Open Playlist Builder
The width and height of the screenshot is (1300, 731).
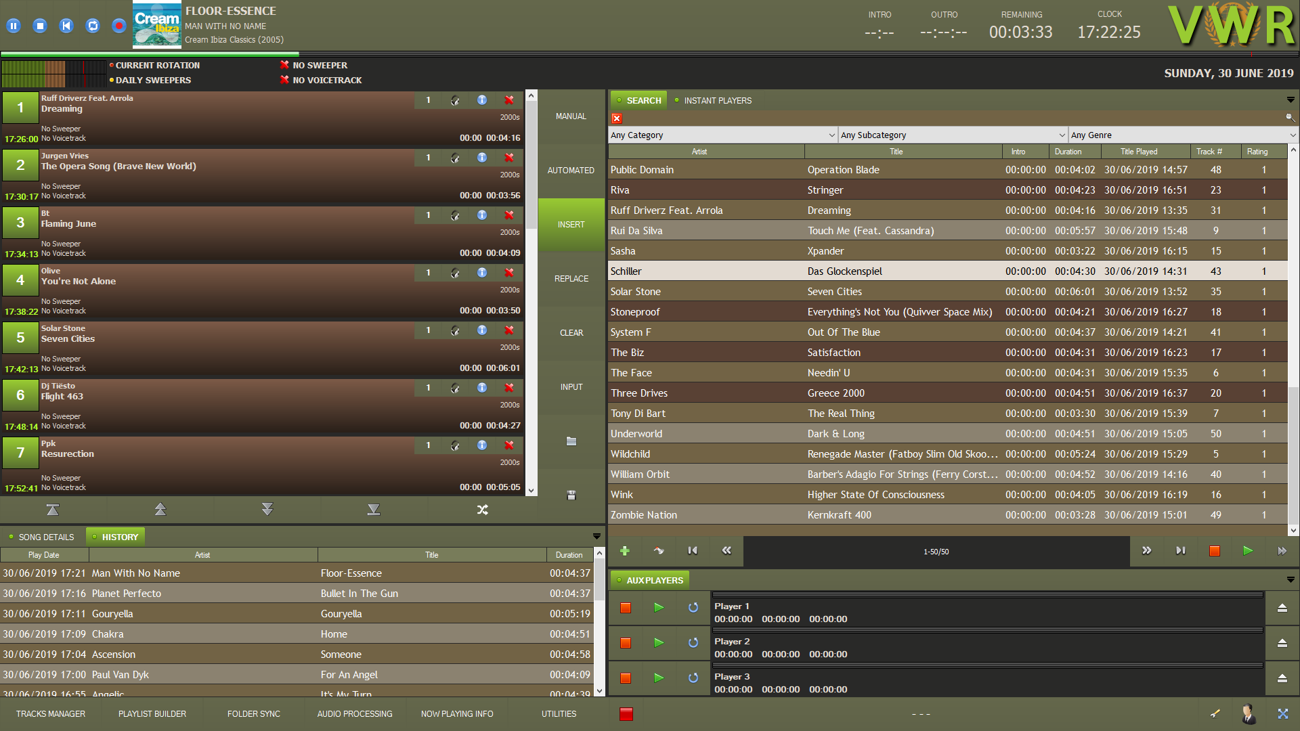coord(152,714)
